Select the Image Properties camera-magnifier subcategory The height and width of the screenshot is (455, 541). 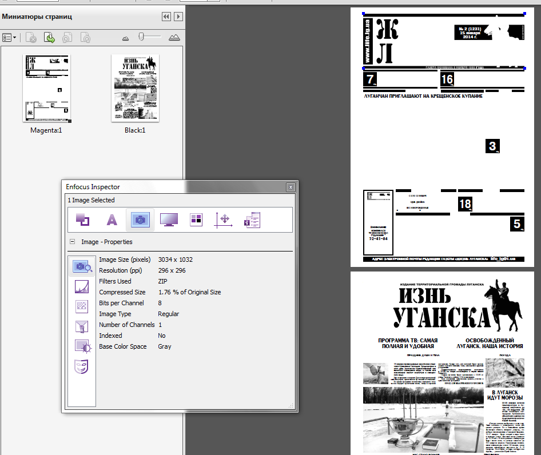82,266
